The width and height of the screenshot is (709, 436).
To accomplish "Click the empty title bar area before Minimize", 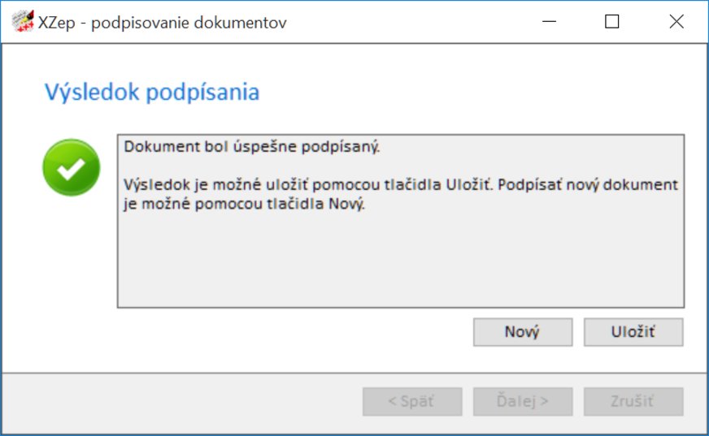I will click(x=407, y=22).
